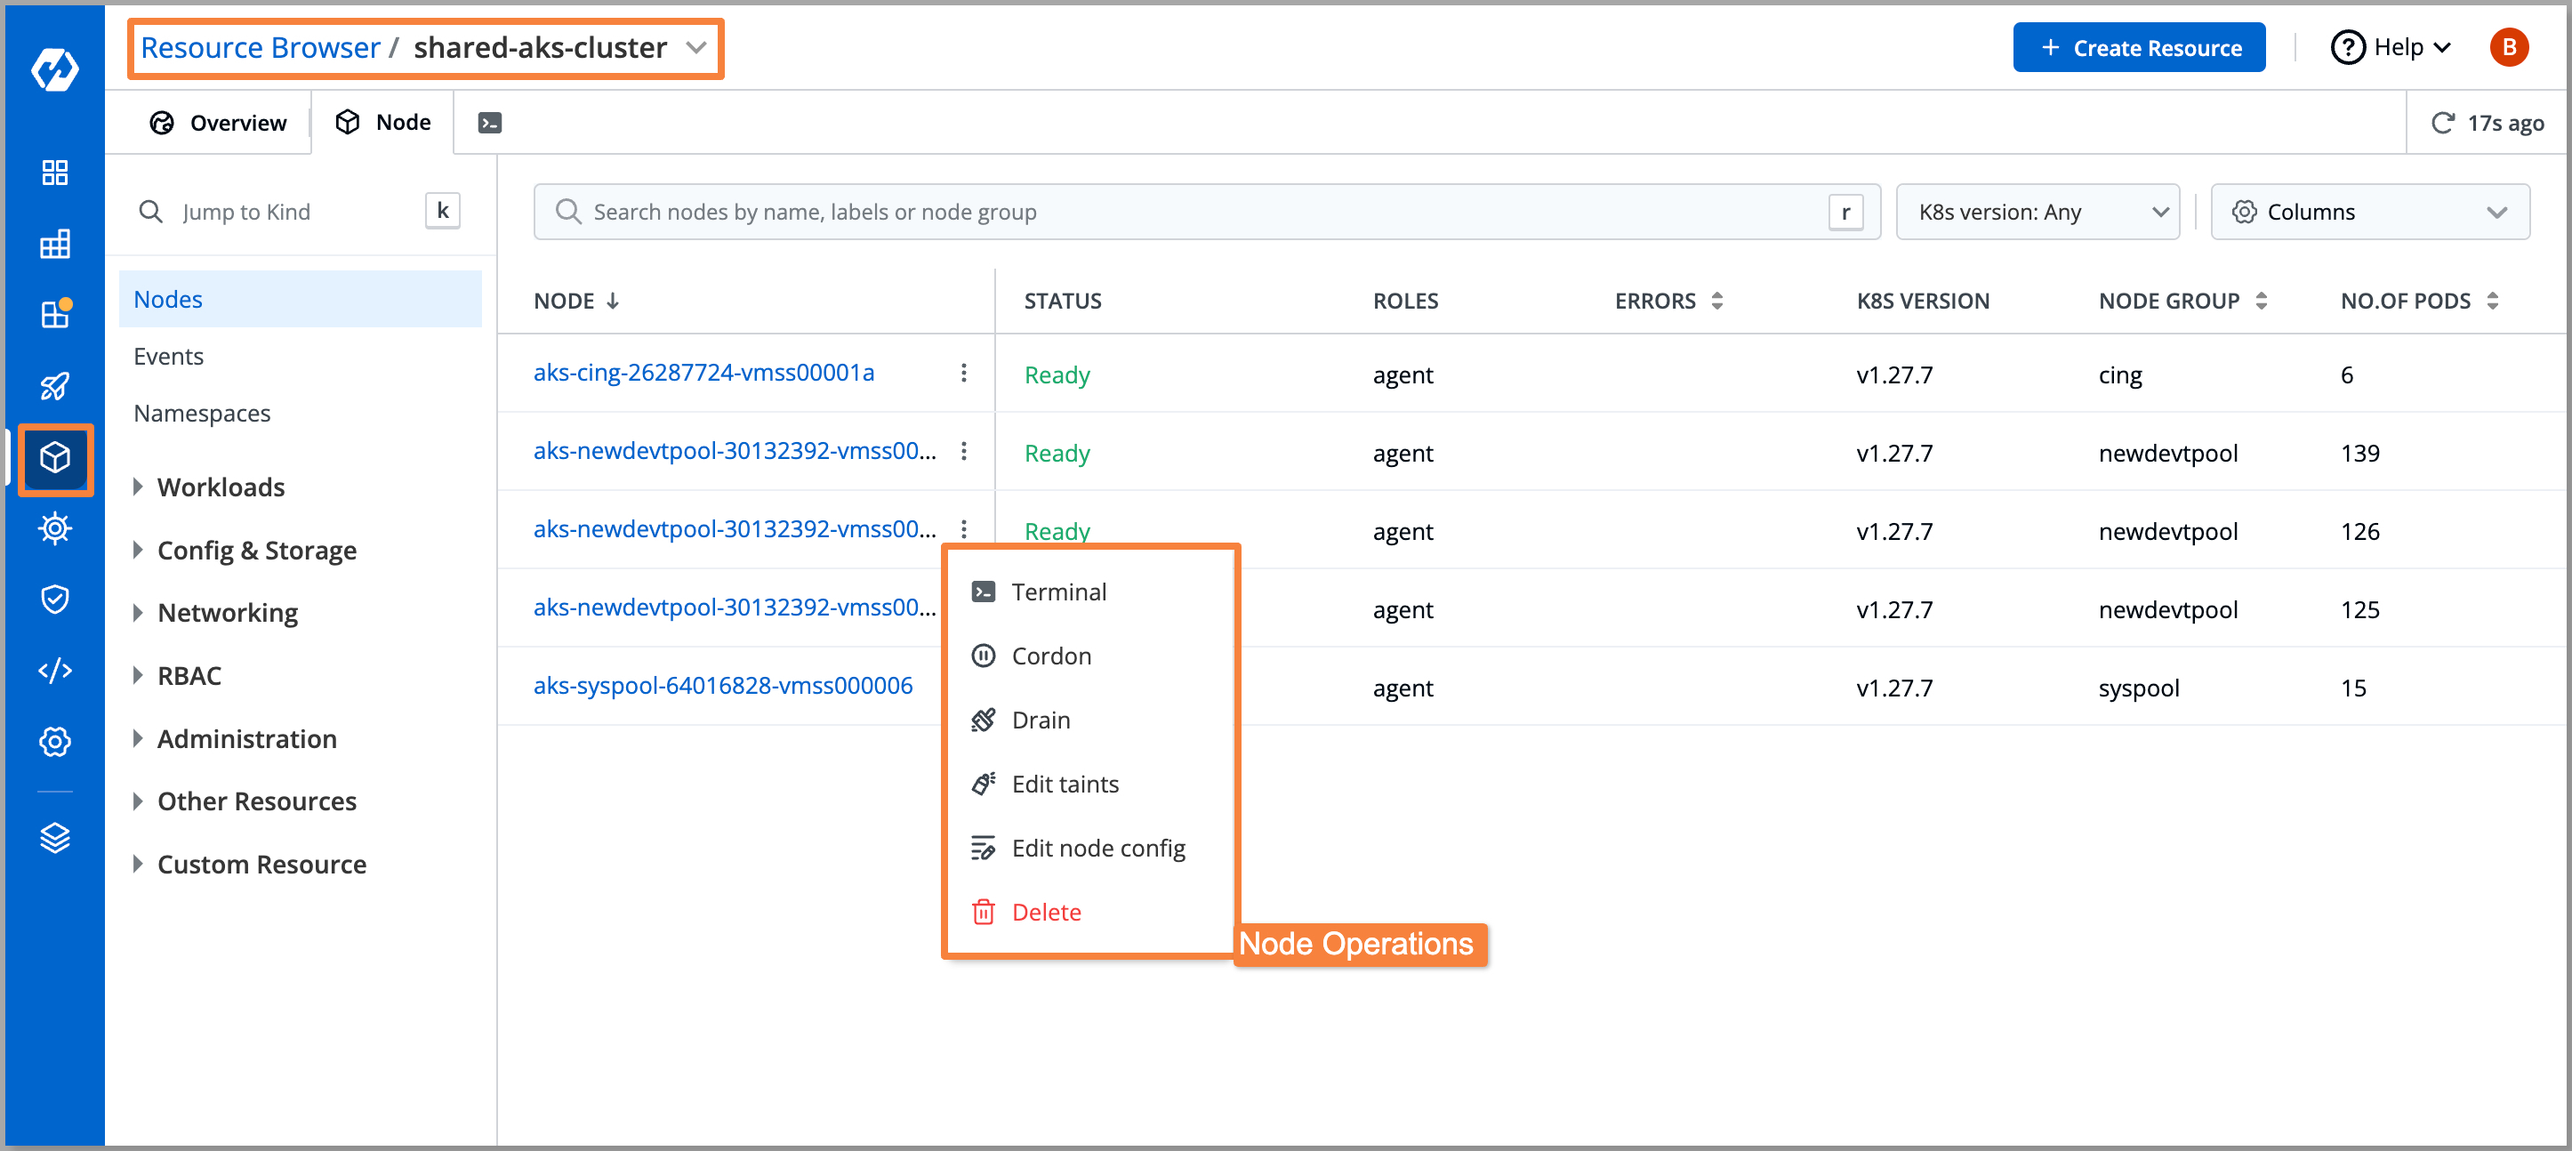Click the Create Resource button

pyautogui.click(x=2139, y=47)
